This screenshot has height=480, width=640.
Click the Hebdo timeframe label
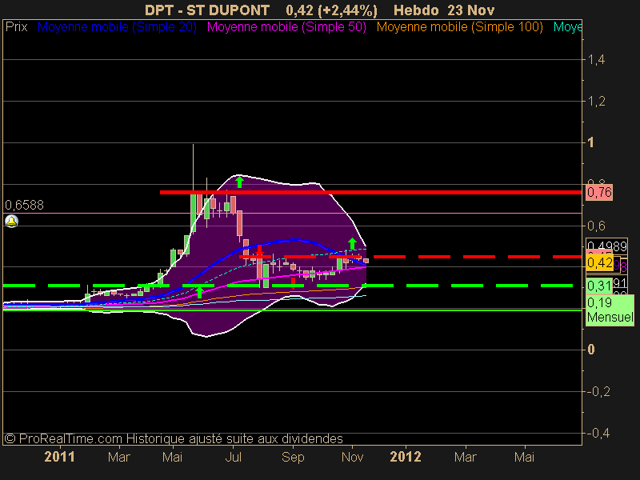pyautogui.click(x=416, y=10)
